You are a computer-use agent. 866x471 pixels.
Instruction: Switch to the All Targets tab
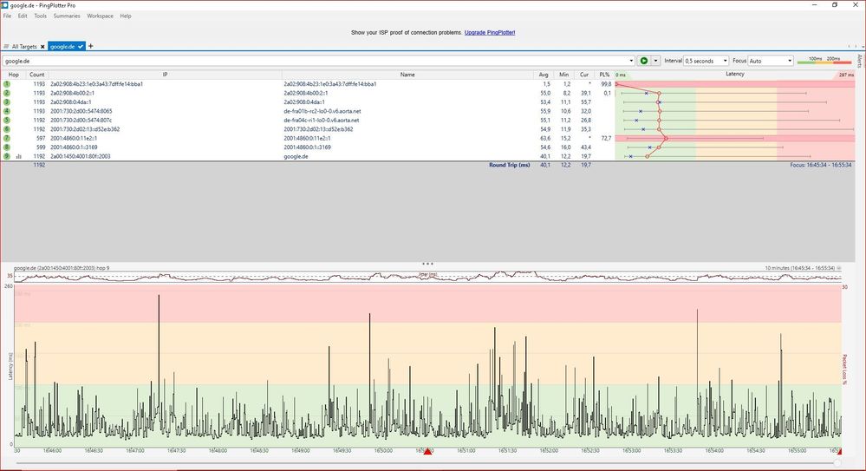(x=23, y=46)
